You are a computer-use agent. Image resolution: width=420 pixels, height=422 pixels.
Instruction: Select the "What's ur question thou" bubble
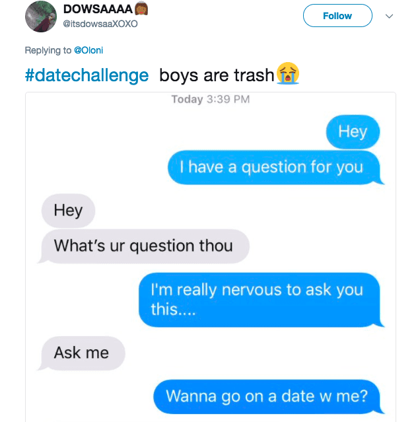click(x=144, y=246)
